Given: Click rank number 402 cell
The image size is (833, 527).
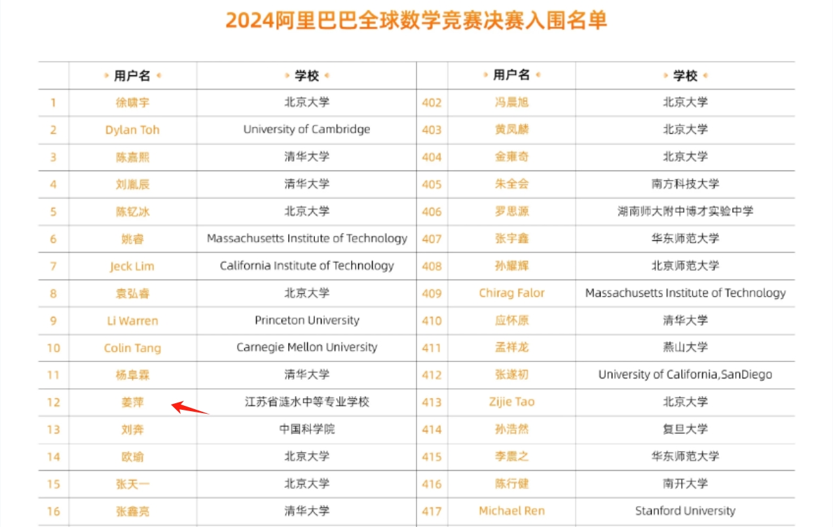Looking at the screenshot, I should coord(432,103).
